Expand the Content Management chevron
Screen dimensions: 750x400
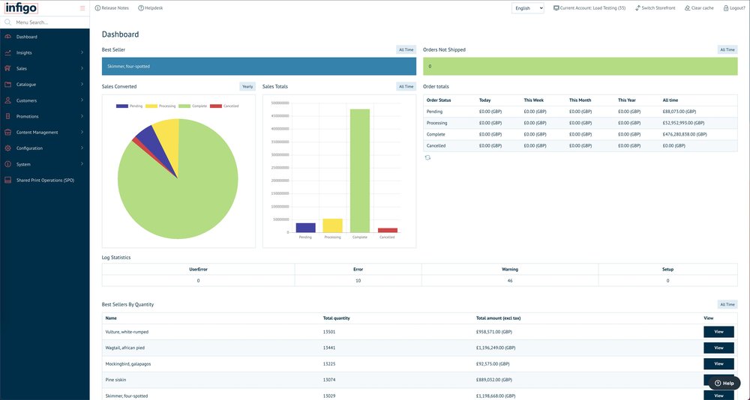tap(82, 133)
